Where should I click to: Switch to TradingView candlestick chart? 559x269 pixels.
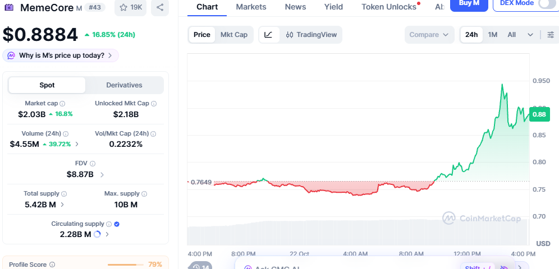pyautogui.click(x=311, y=35)
